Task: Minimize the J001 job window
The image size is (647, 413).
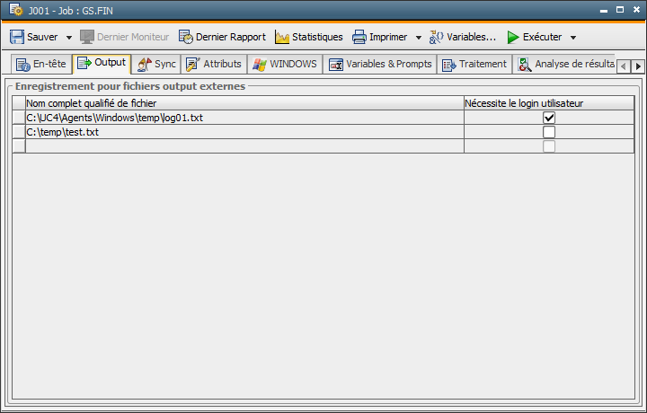Action: point(604,10)
